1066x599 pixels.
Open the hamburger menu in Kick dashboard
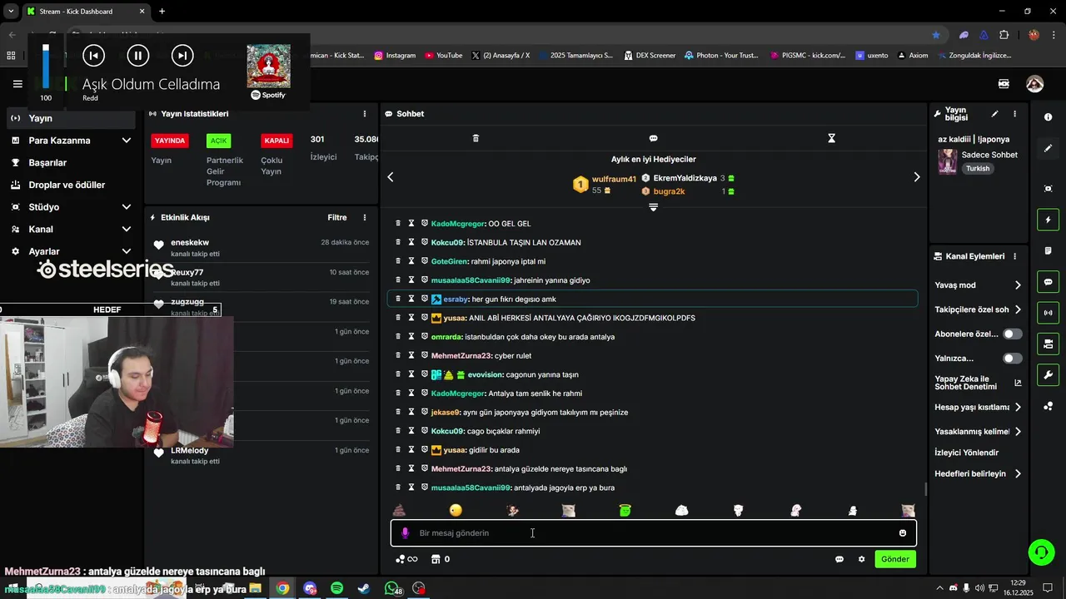[17, 84]
